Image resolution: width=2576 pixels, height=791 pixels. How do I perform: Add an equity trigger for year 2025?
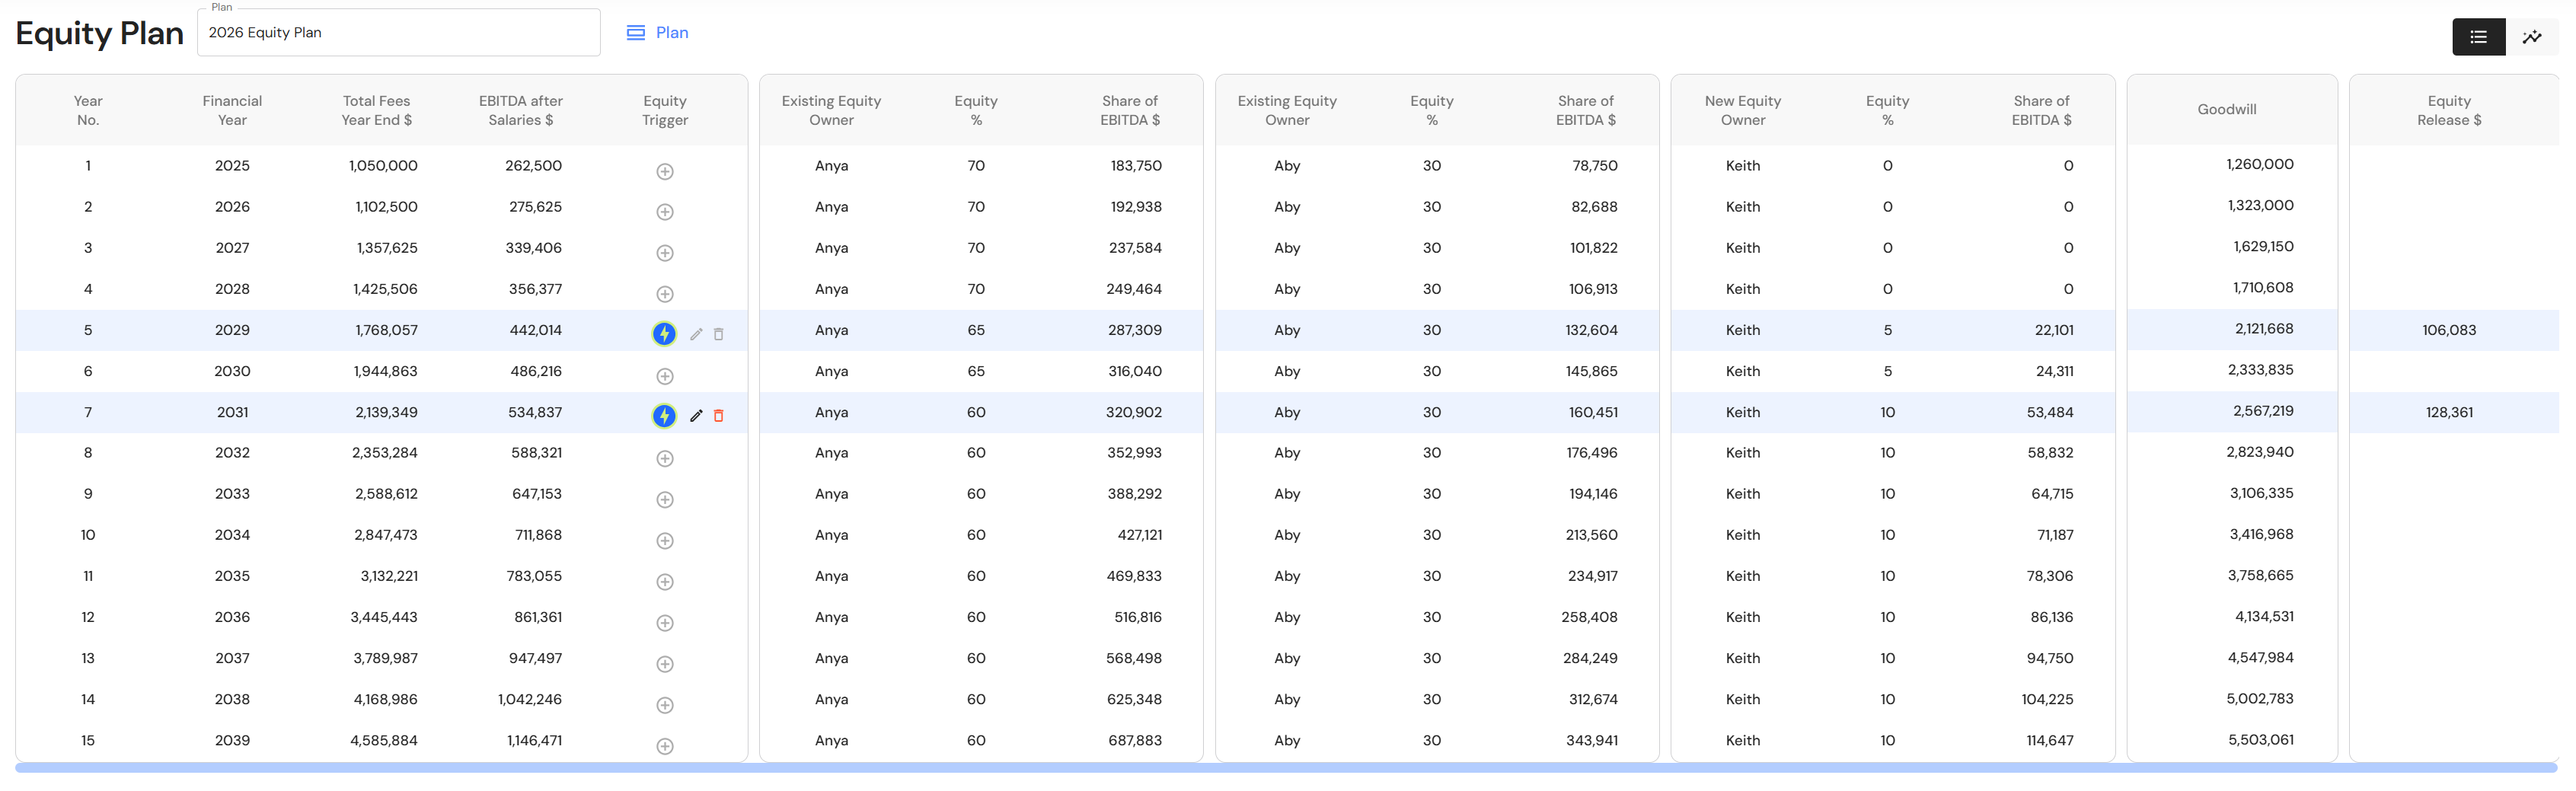[665, 172]
